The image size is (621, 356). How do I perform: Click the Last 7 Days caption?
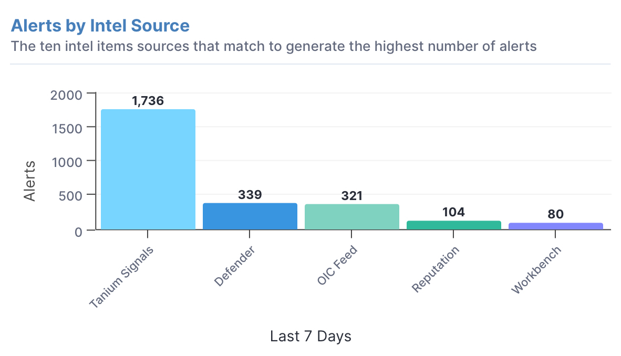pyautogui.click(x=310, y=336)
